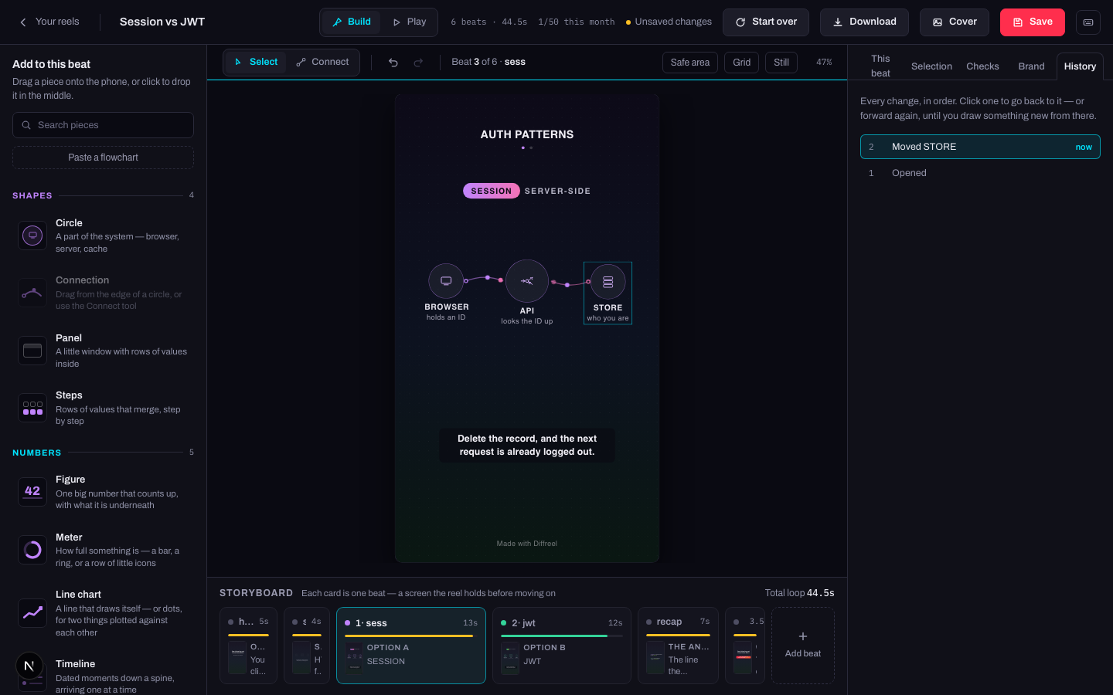The height and width of the screenshot is (695, 1113).
Task: Toggle Still mode
Action: 781,63
